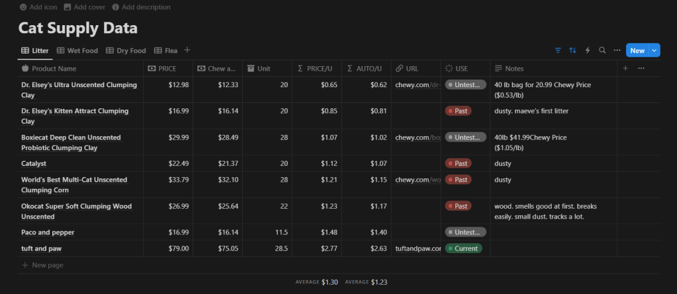Select the Flea view tab
This screenshot has height=294, width=677.
click(165, 50)
